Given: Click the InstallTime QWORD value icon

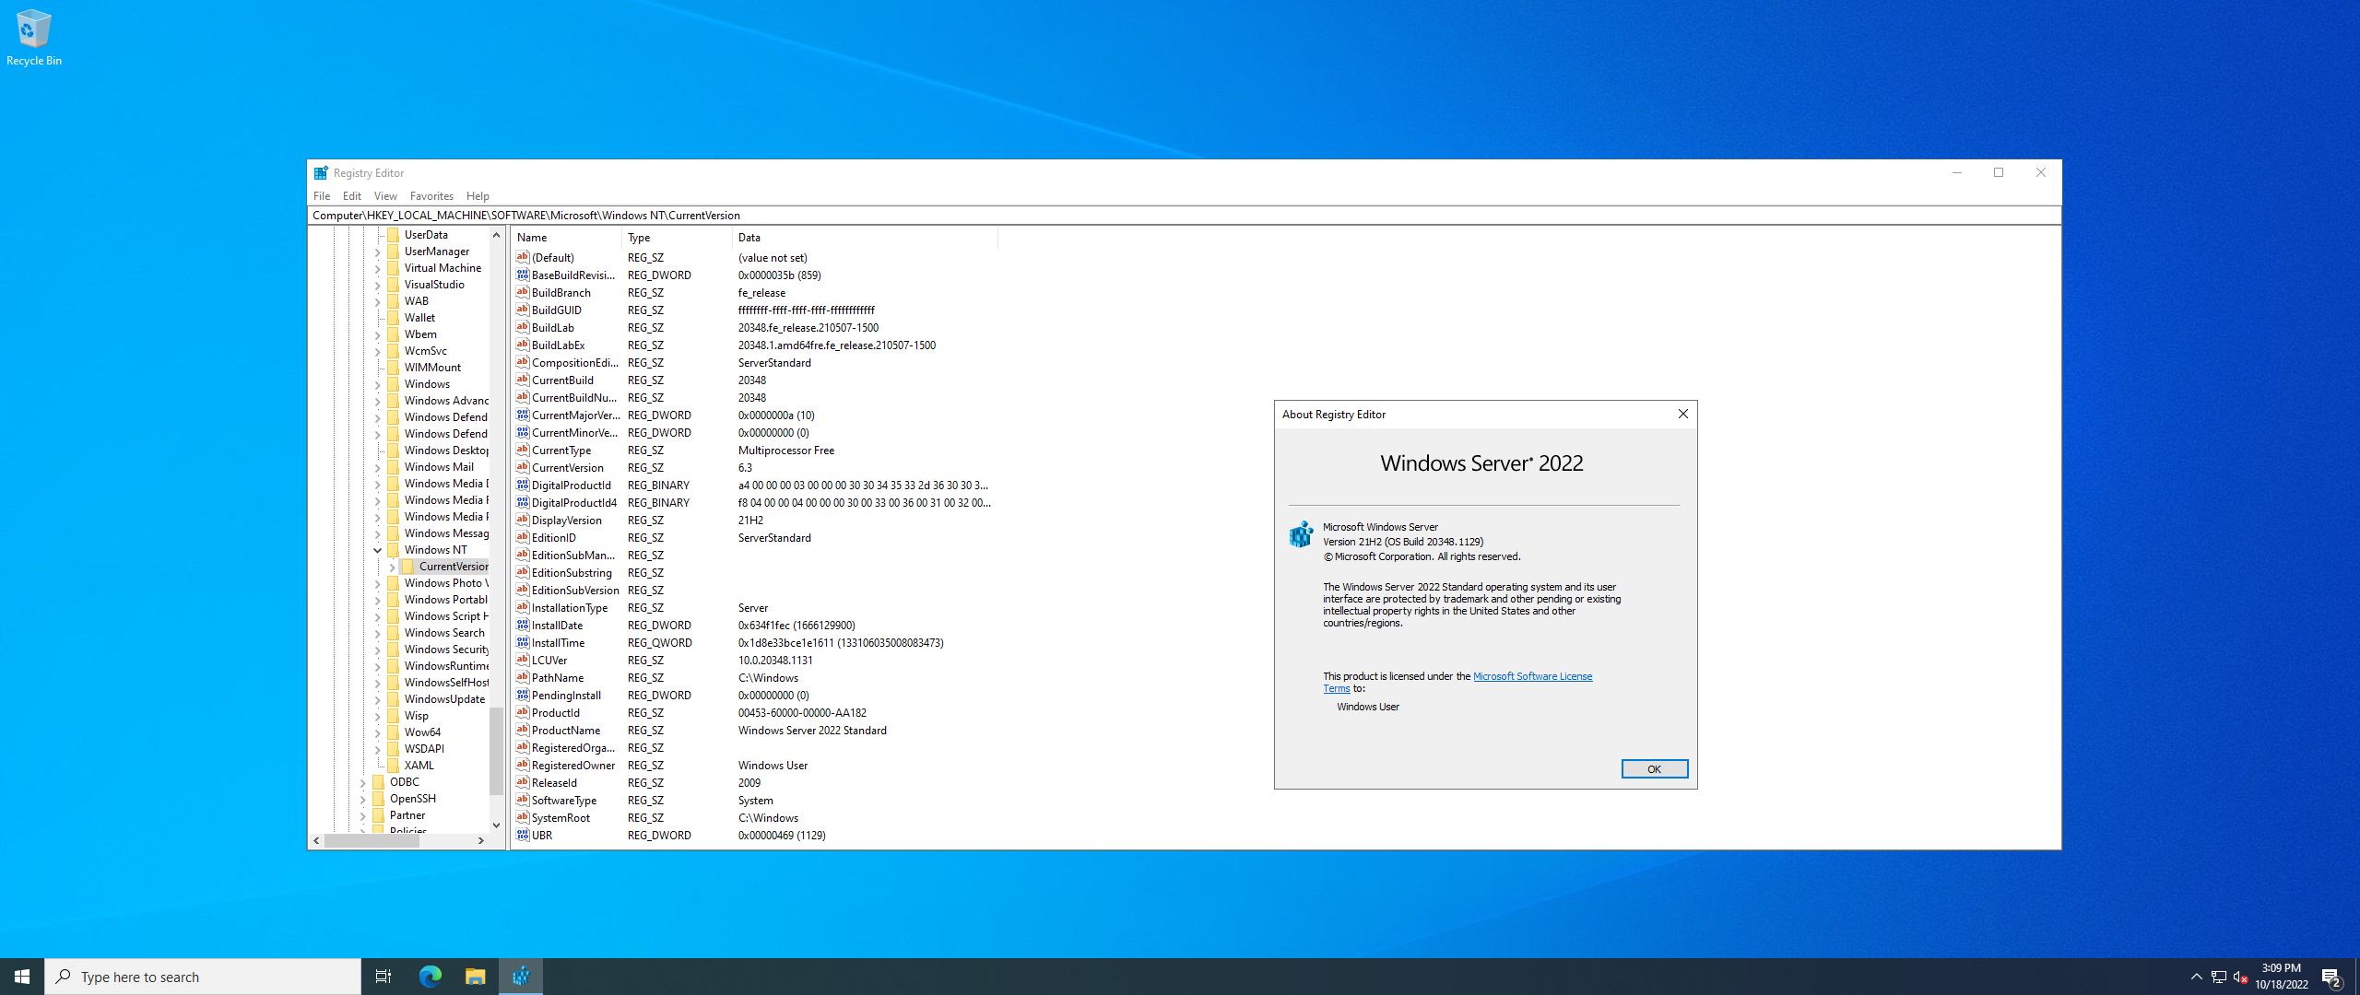Looking at the screenshot, I should click(x=522, y=642).
